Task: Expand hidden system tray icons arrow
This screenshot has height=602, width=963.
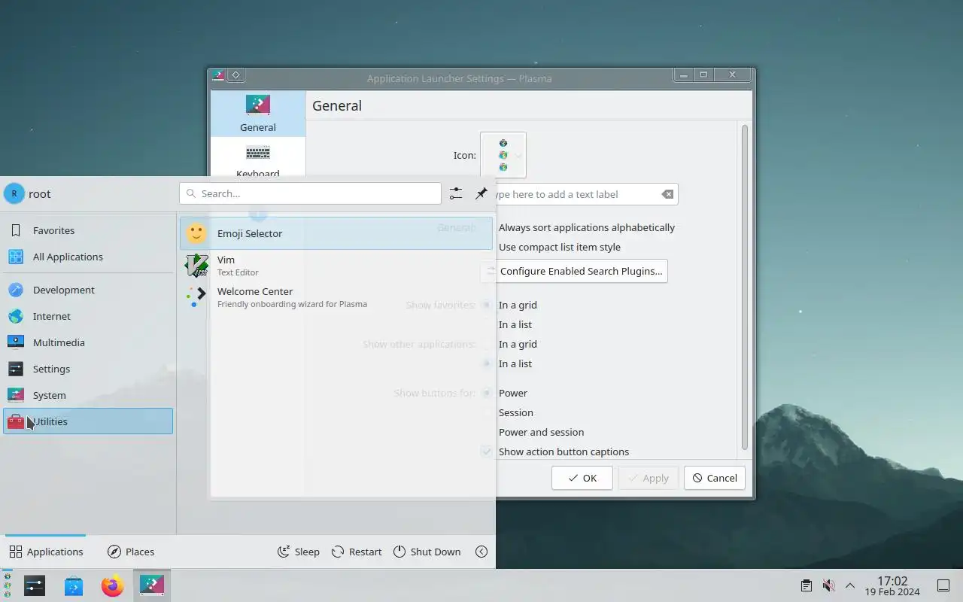Action: (850, 585)
